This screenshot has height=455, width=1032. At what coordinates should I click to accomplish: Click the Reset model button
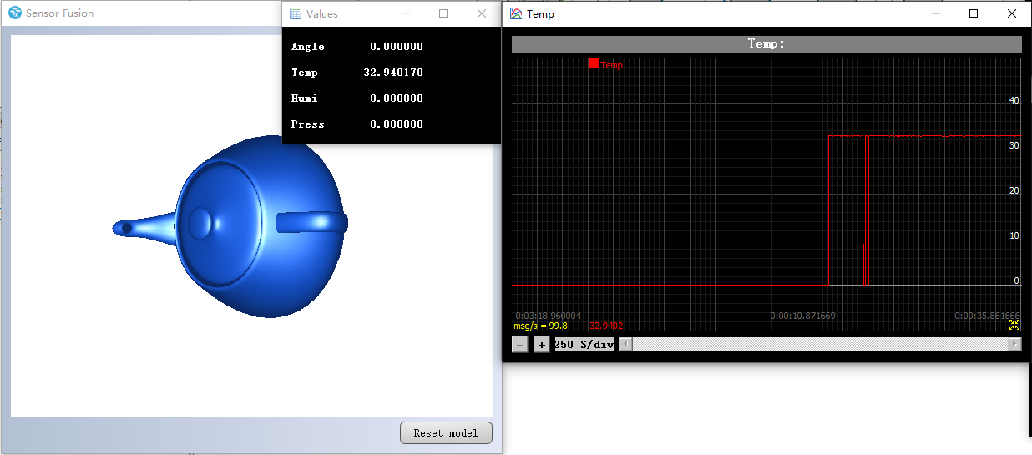[x=447, y=432]
